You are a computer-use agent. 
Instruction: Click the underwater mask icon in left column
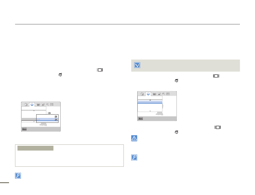(x=61, y=75)
